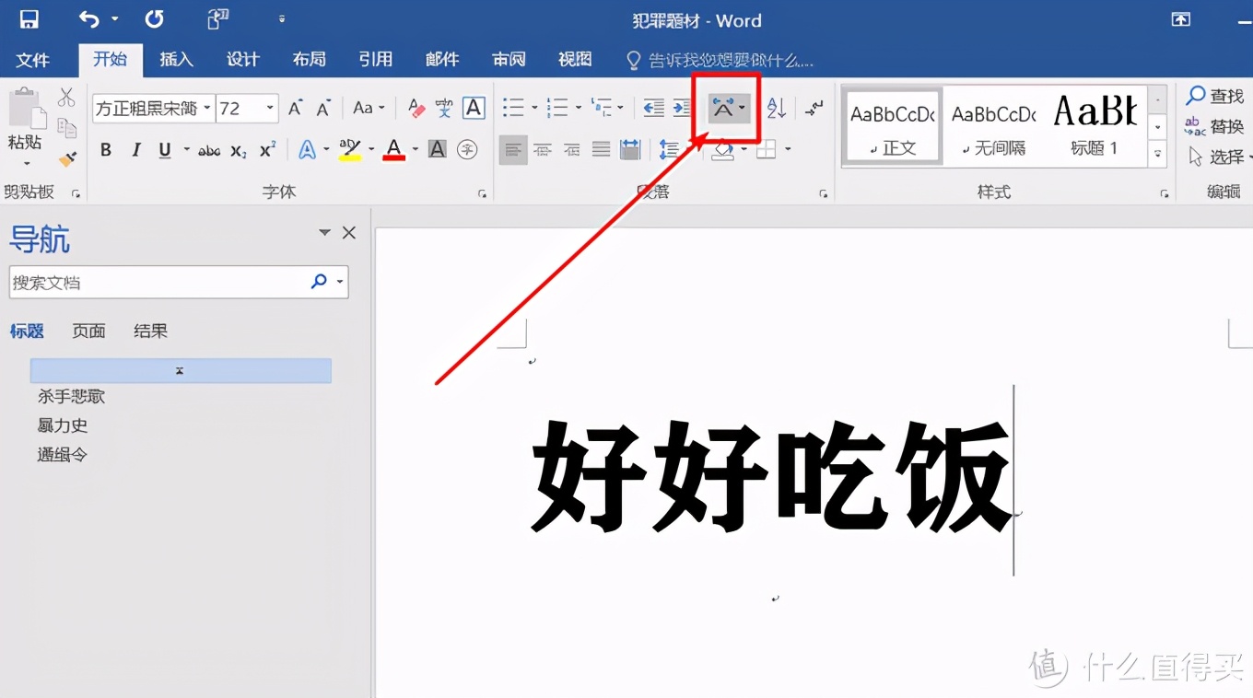Toggle subscript formatting

click(x=237, y=149)
